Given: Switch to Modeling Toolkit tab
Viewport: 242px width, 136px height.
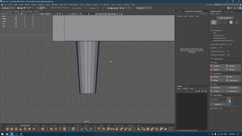Looking at the screenshot, I should (216, 11).
